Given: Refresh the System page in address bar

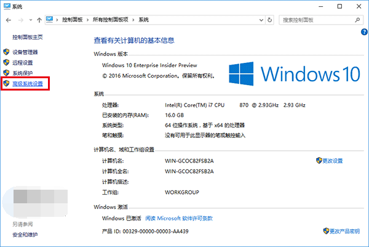Looking at the screenshot, I should point(271,20).
